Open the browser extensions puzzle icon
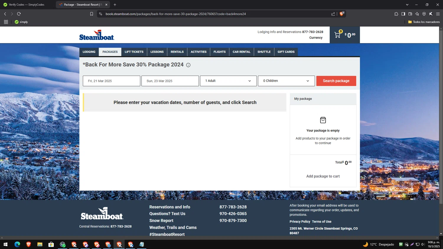The image size is (443, 249). pyautogui.click(x=396, y=14)
